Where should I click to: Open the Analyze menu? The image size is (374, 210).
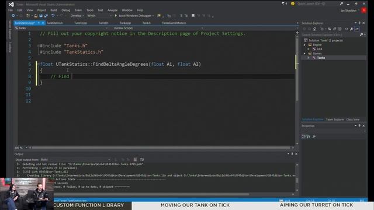pyautogui.click(x=112, y=10)
